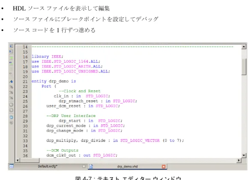Click 'dcm_clk0_out' on line 36
The width and height of the screenshot is (248, 180).
click(x=61, y=155)
